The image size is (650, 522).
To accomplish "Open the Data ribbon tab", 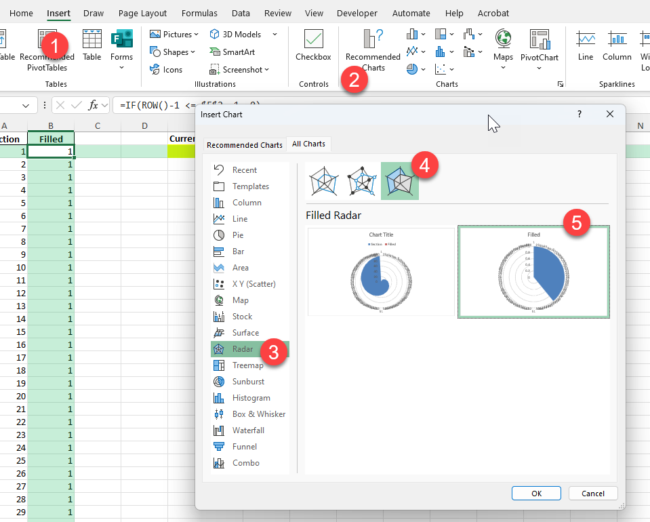I will (241, 14).
